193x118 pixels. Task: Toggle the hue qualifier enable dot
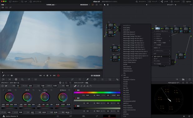click(x=75, y=90)
